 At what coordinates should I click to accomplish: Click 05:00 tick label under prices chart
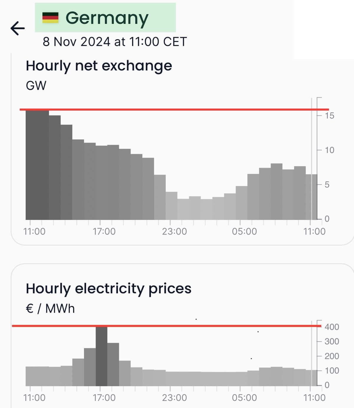(244, 398)
